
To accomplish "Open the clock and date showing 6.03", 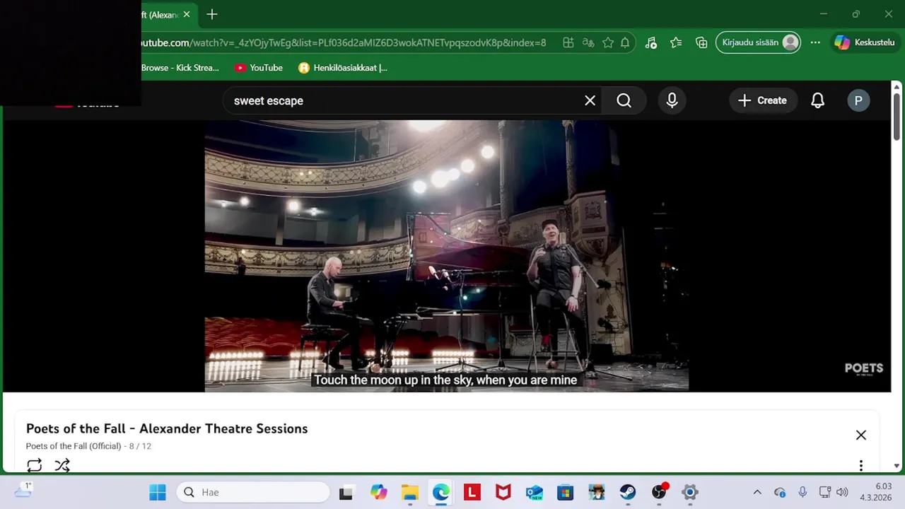I will click(x=875, y=492).
